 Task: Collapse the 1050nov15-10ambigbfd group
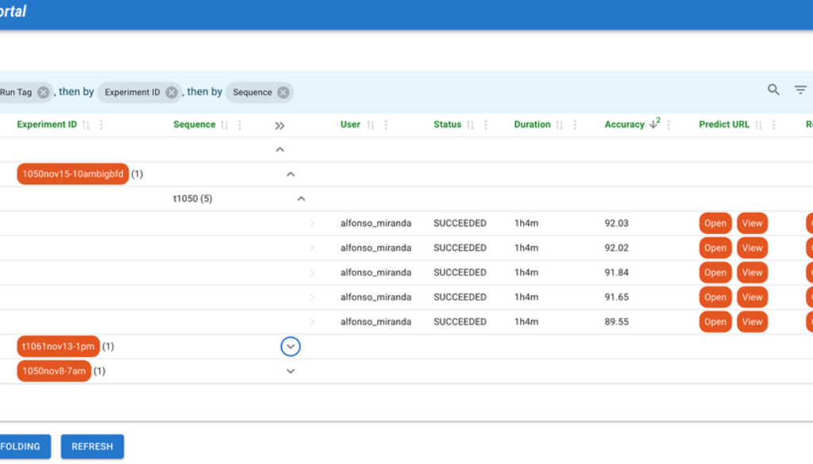click(291, 174)
